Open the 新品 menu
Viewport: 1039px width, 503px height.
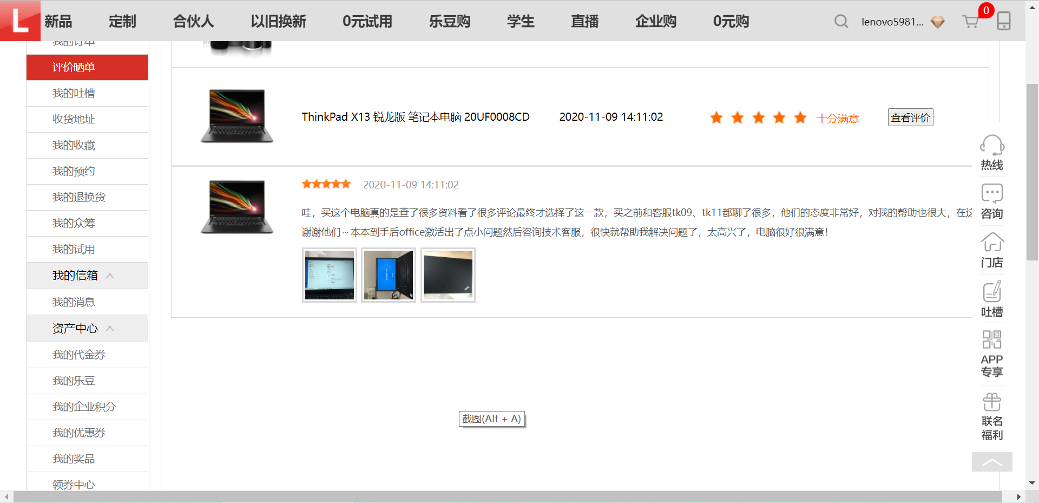[58, 22]
